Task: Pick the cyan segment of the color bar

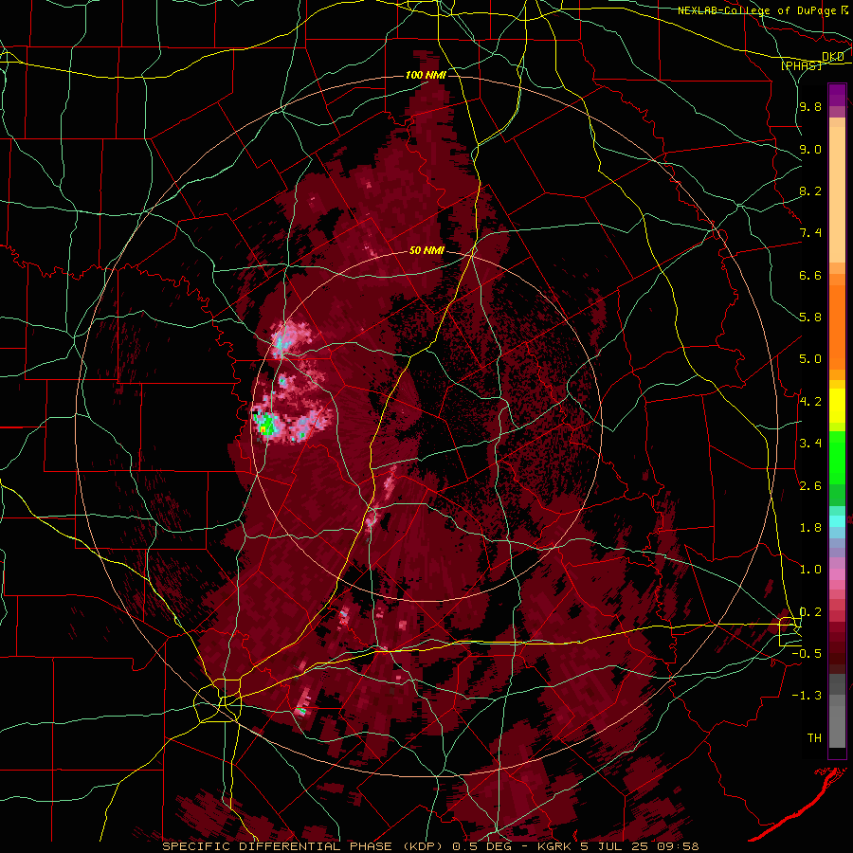Action: 837,521
